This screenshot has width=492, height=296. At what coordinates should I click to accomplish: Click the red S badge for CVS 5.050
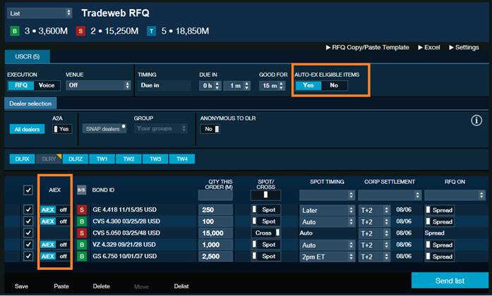pyautogui.click(x=82, y=233)
